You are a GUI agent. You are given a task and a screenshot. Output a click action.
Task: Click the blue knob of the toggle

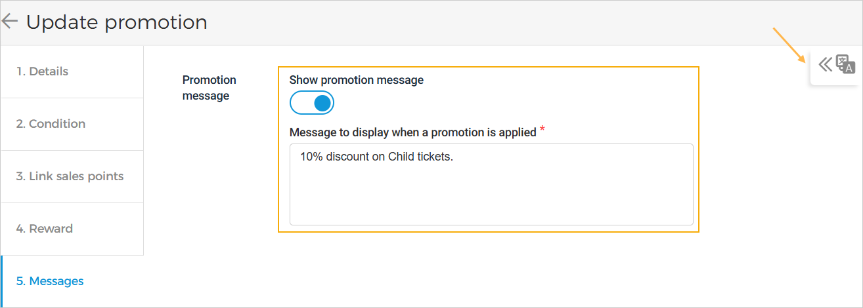pos(322,103)
